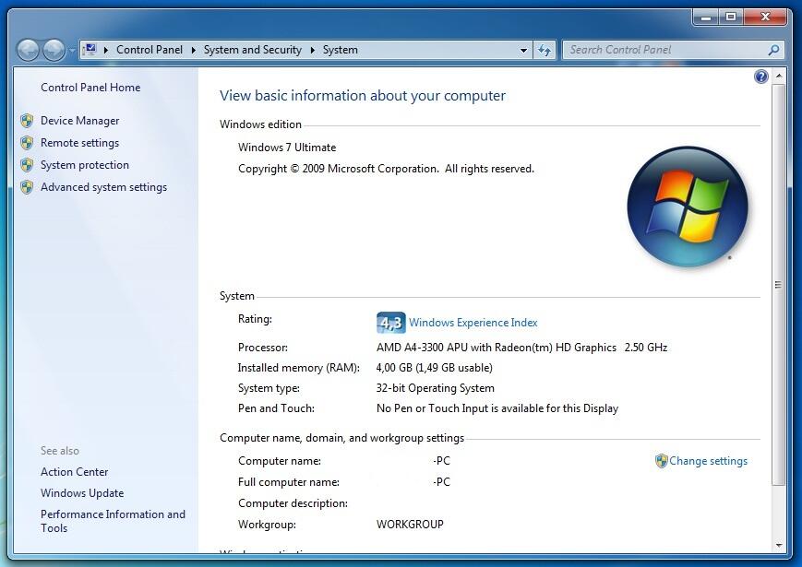This screenshot has height=567, width=802.
Task: Click shield icon beside Advanced system settings
Action: [27, 187]
